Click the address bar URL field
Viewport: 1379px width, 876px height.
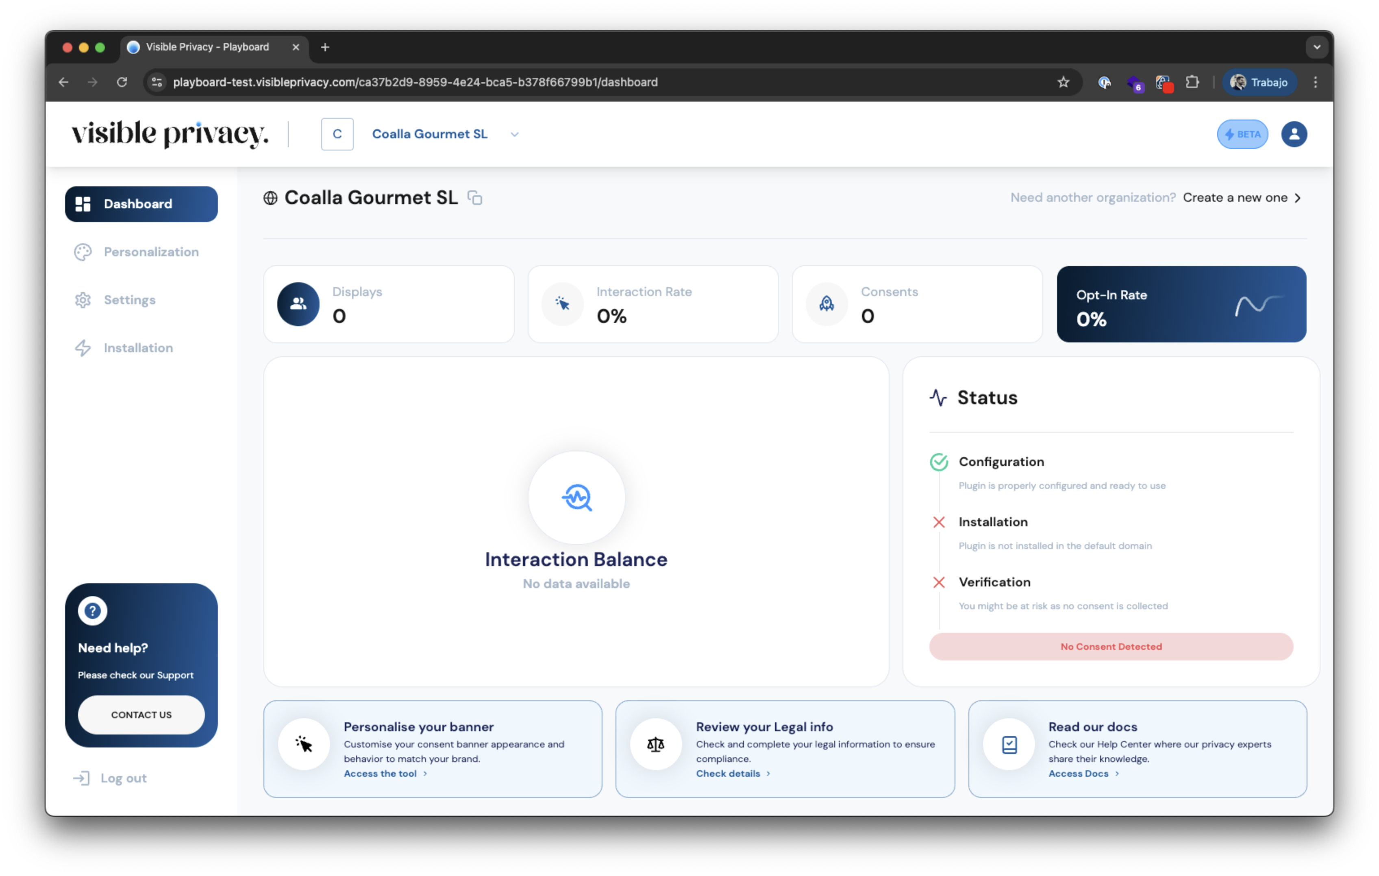point(415,82)
